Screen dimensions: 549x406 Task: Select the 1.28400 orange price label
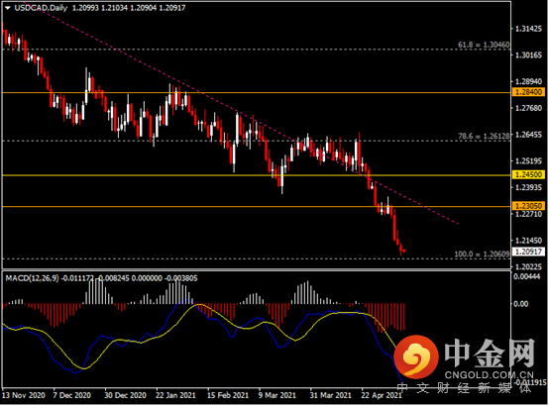[x=528, y=92]
